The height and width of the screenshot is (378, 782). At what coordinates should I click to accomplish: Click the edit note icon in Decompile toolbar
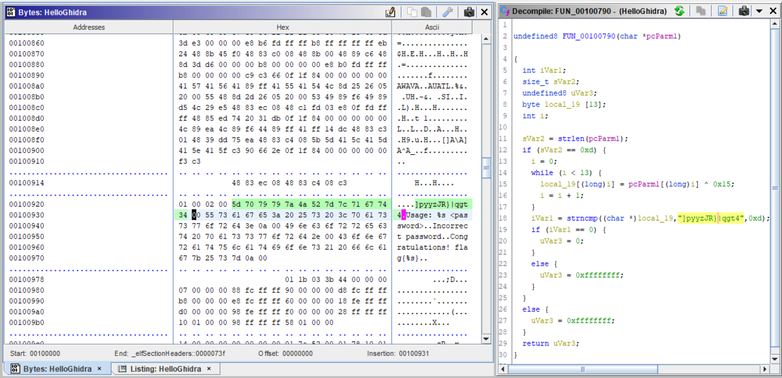pos(722,11)
